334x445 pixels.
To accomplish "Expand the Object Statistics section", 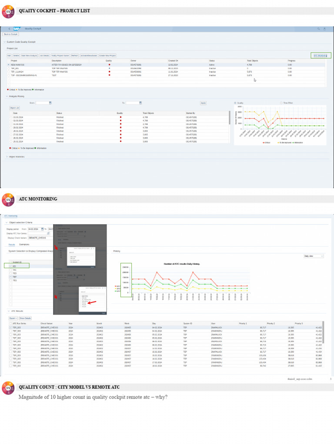I will click(x=7, y=156).
